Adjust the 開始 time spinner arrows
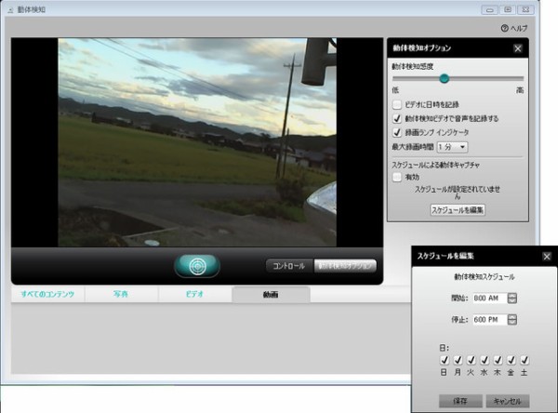Screen dimensions: 558x413 (x=512, y=298)
